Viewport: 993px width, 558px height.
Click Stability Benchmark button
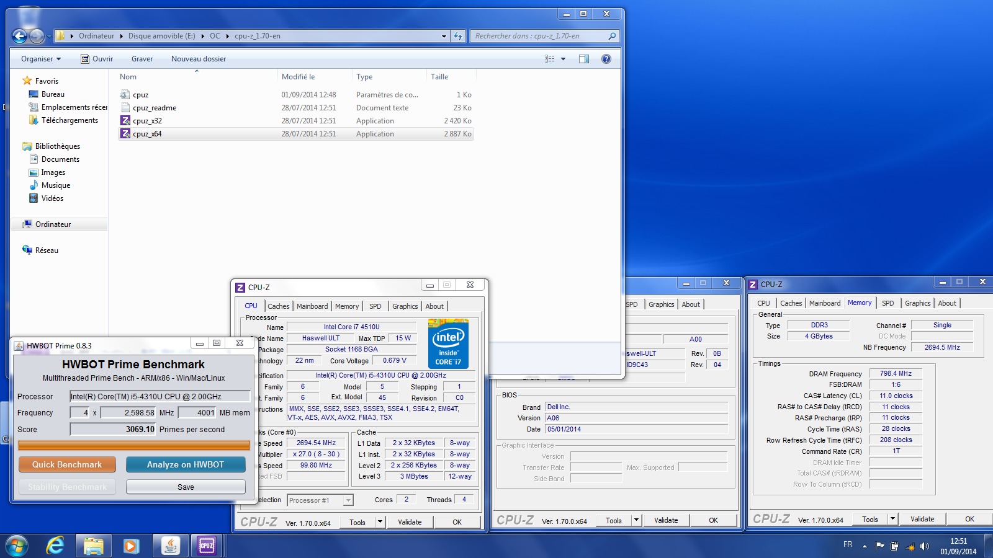67,487
